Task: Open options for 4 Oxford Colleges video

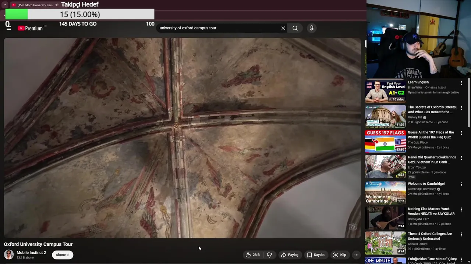Action: (x=461, y=234)
